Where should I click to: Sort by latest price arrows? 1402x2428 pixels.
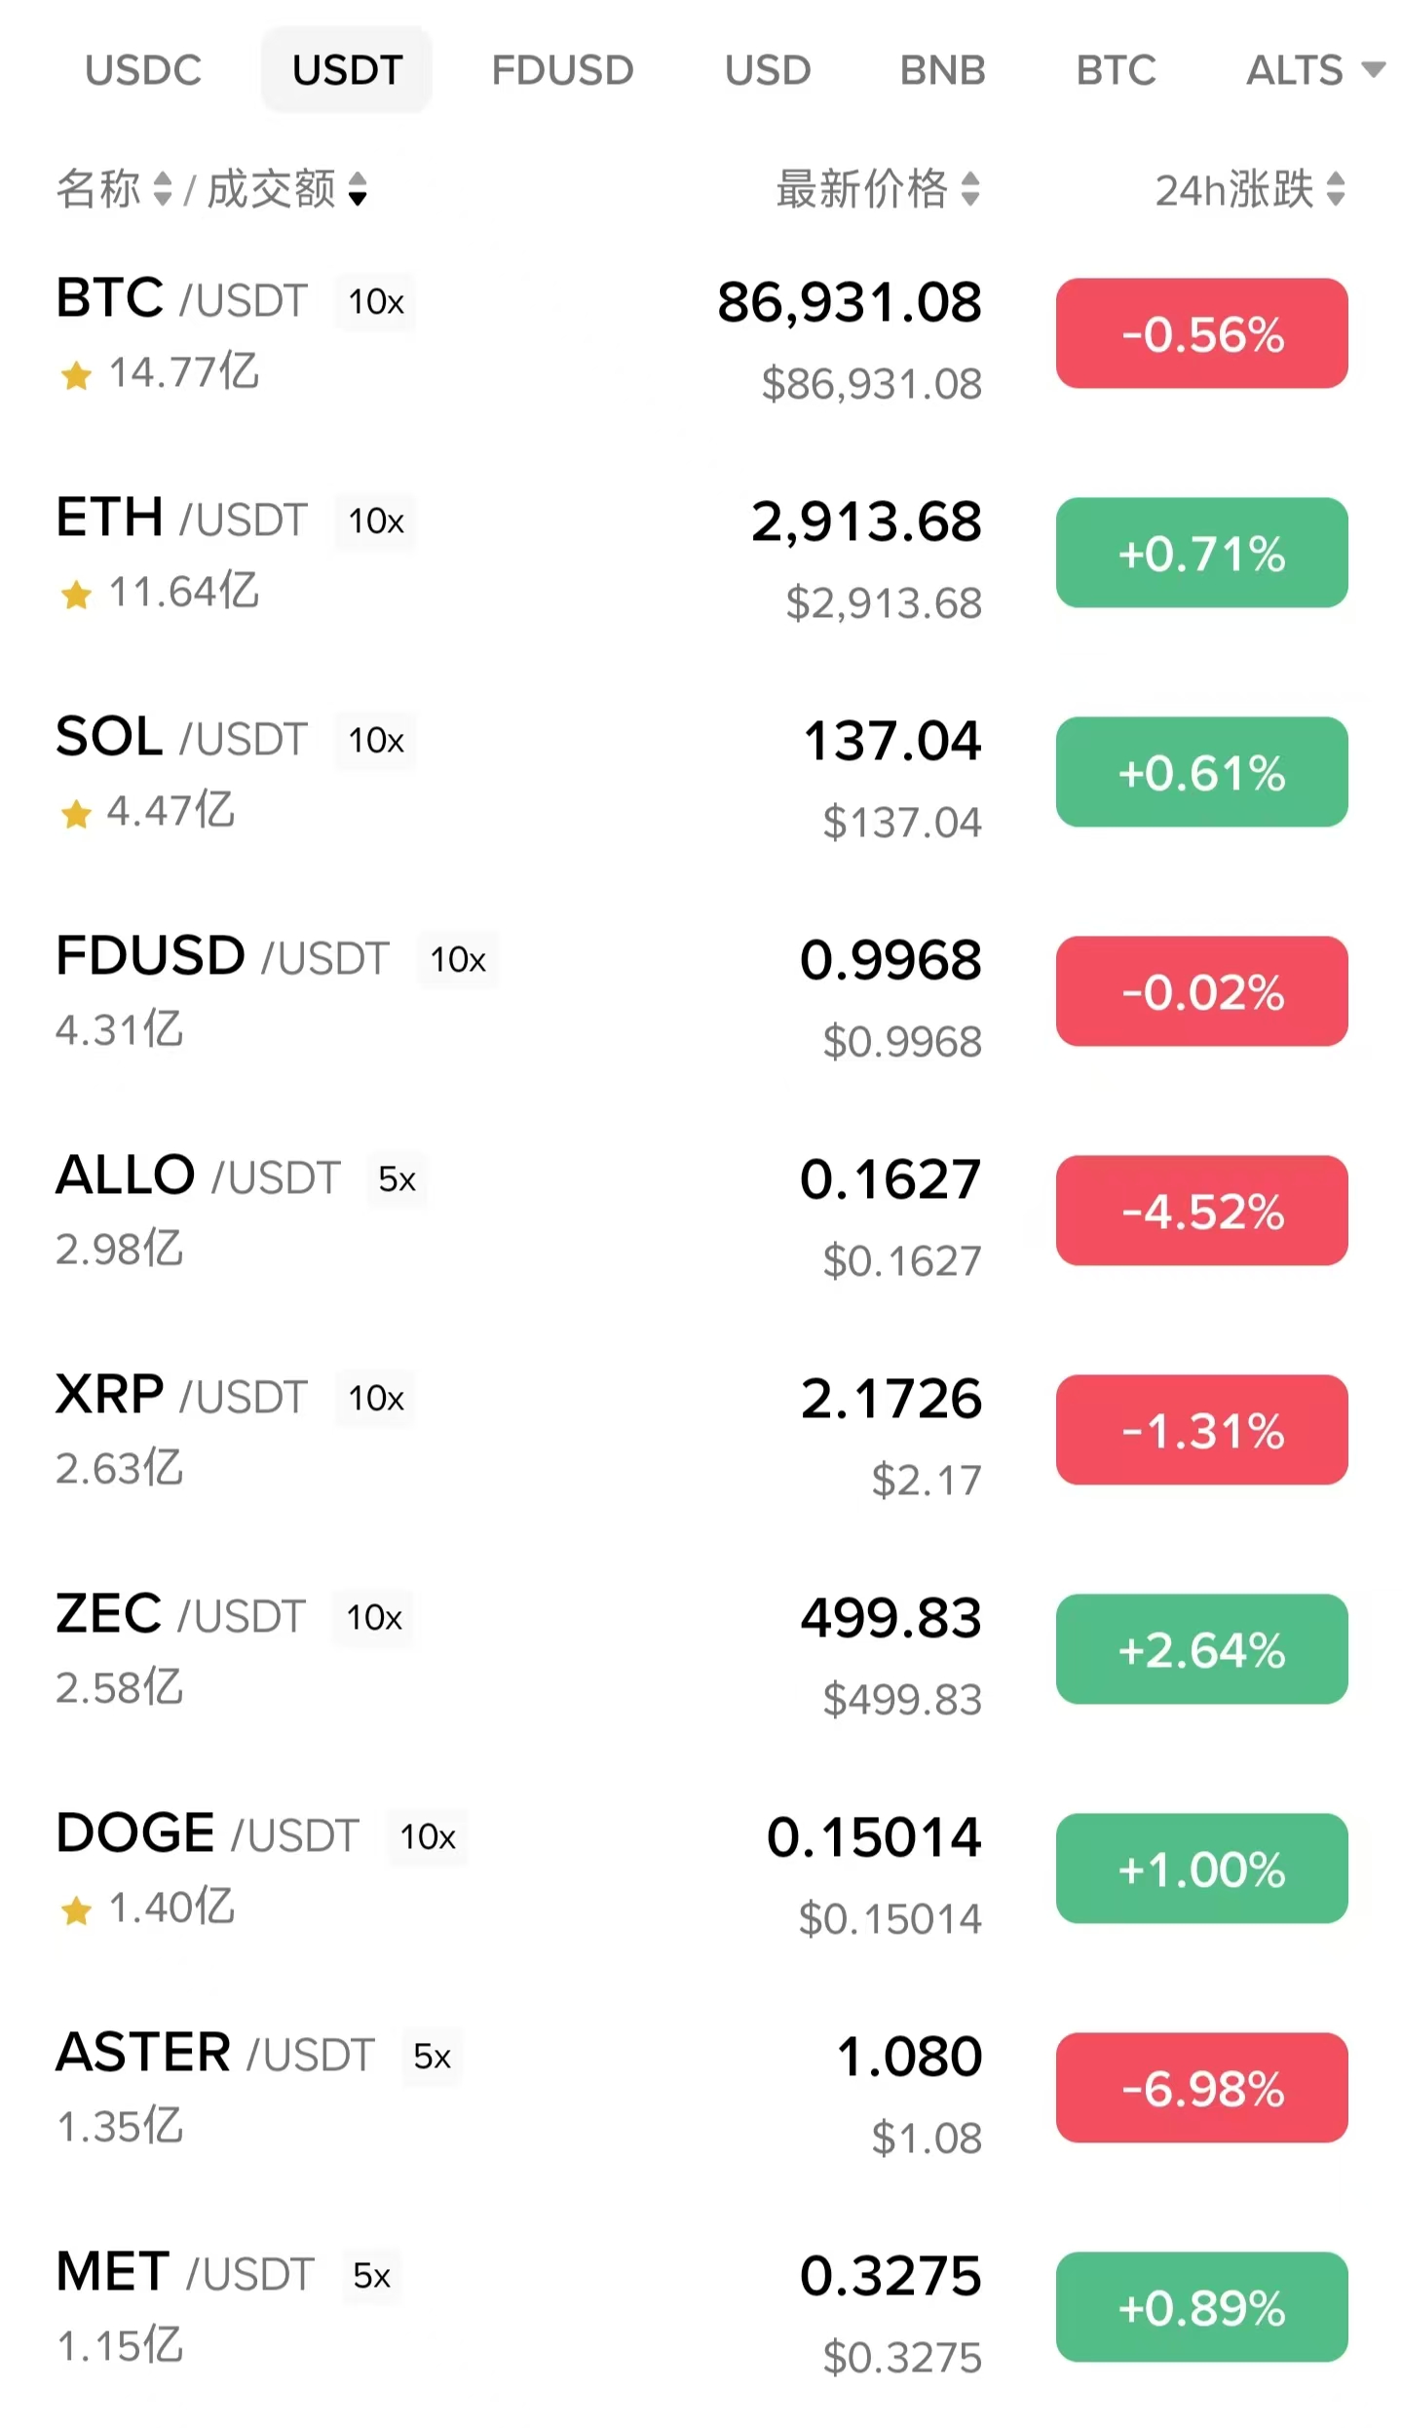pyautogui.click(x=969, y=189)
